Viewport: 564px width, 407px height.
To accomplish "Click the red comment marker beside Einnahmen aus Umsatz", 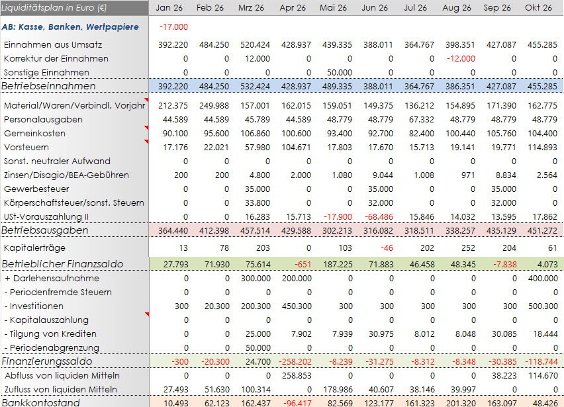I will (x=148, y=44).
